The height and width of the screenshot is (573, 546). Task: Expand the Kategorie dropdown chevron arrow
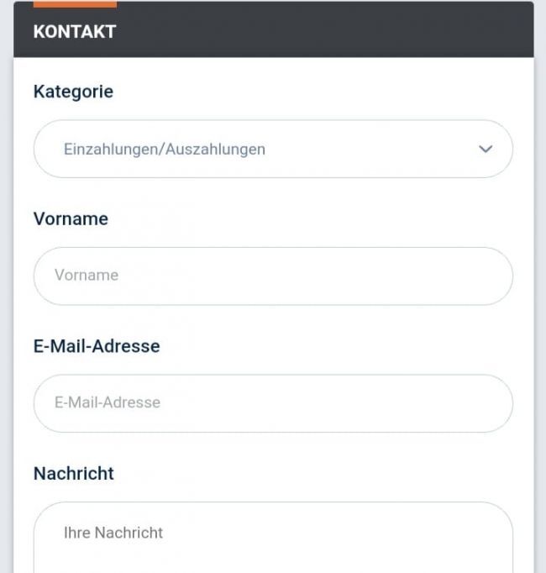(x=485, y=149)
